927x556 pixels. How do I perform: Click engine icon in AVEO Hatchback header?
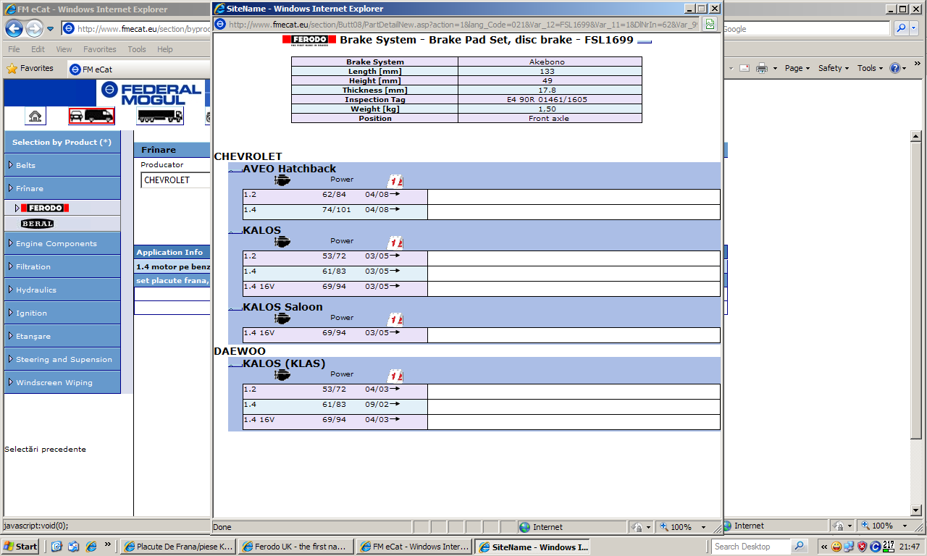(x=282, y=180)
